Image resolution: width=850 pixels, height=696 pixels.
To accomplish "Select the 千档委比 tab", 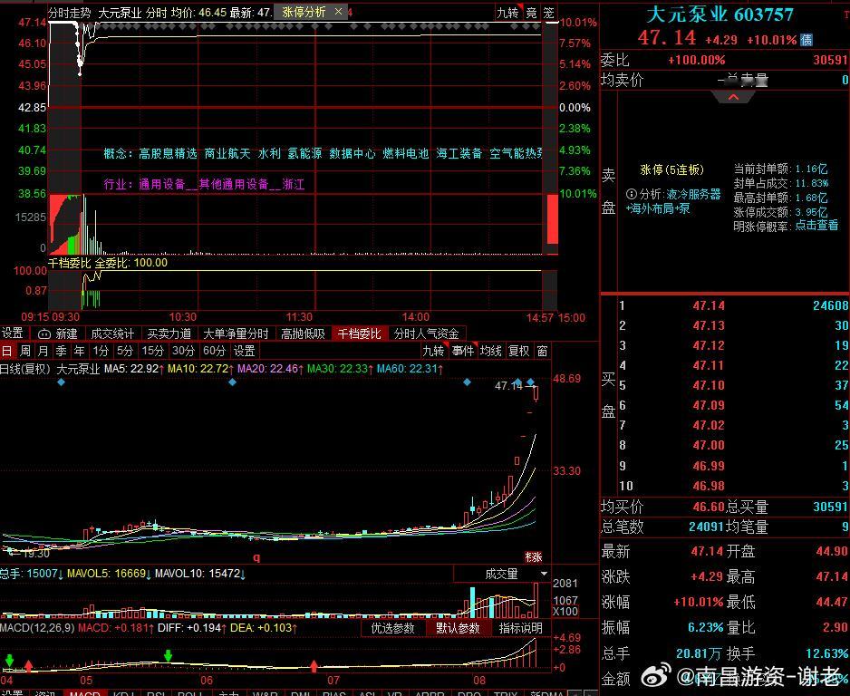I will [x=360, y=333].
